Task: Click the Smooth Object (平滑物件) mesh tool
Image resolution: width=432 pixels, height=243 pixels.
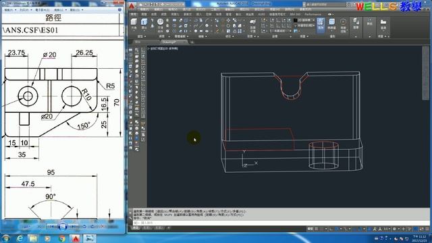Action: [x=160, y=26]
